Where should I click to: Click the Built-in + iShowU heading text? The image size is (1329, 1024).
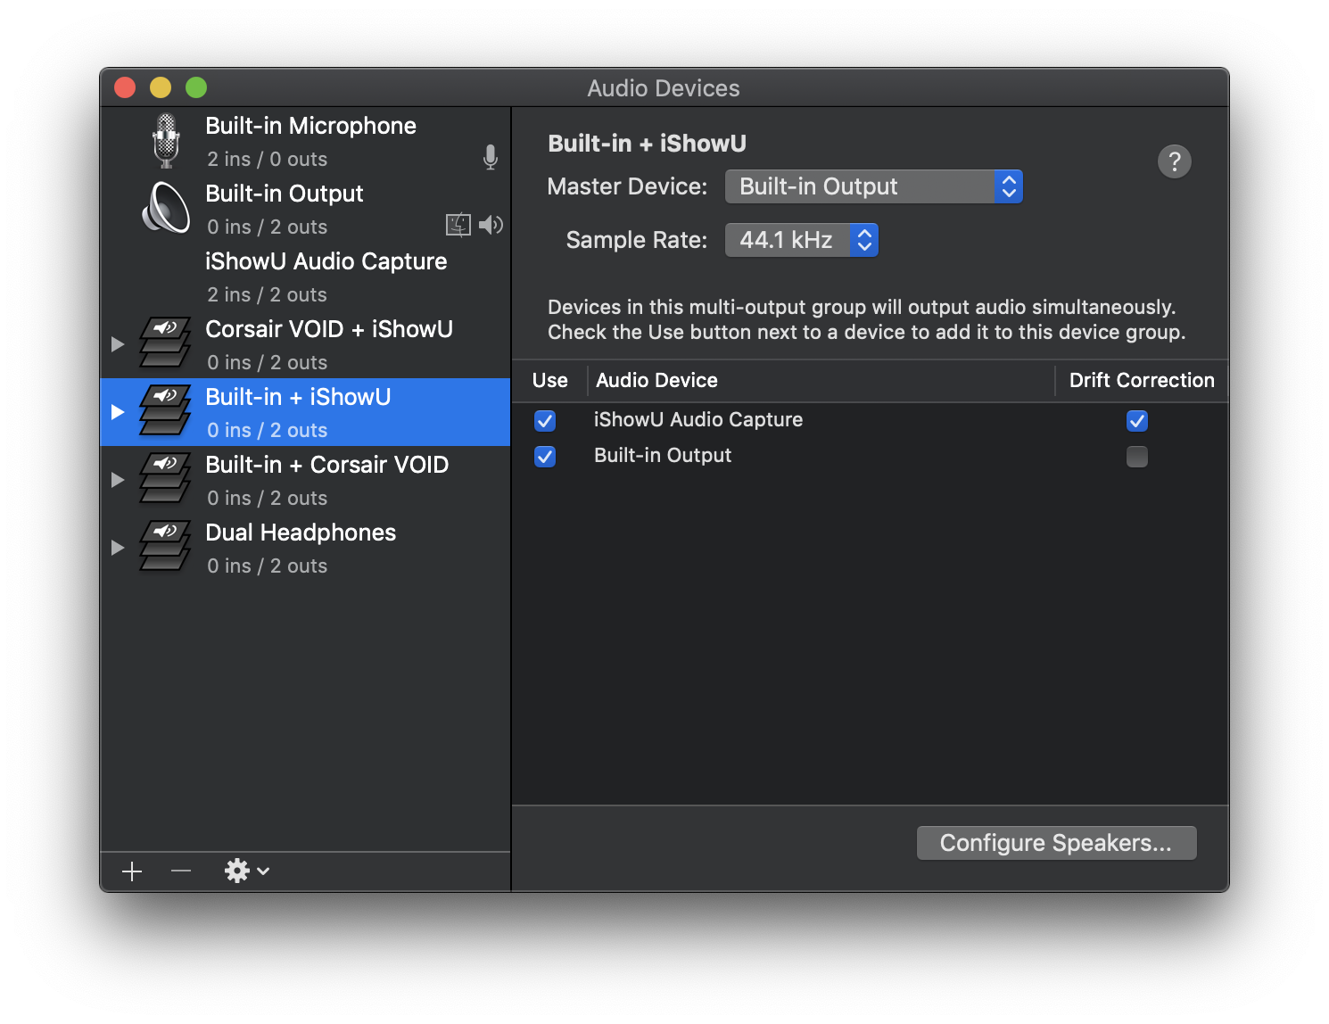pos(647,144)
